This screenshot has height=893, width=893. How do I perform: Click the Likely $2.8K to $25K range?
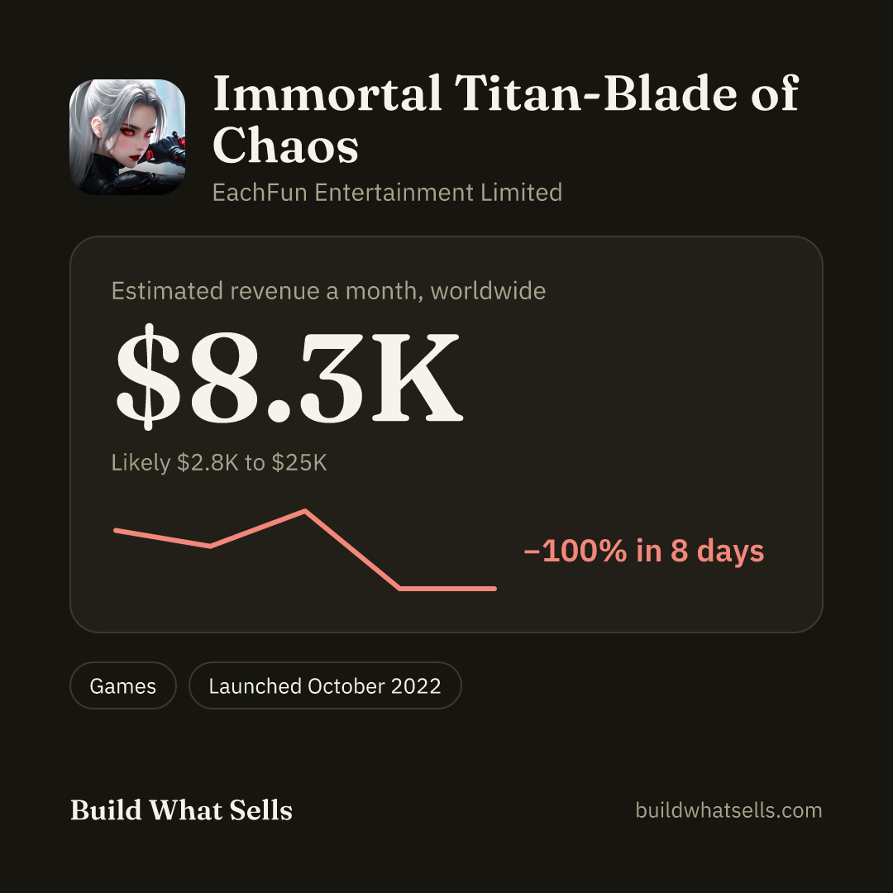[x=219, y=462]
